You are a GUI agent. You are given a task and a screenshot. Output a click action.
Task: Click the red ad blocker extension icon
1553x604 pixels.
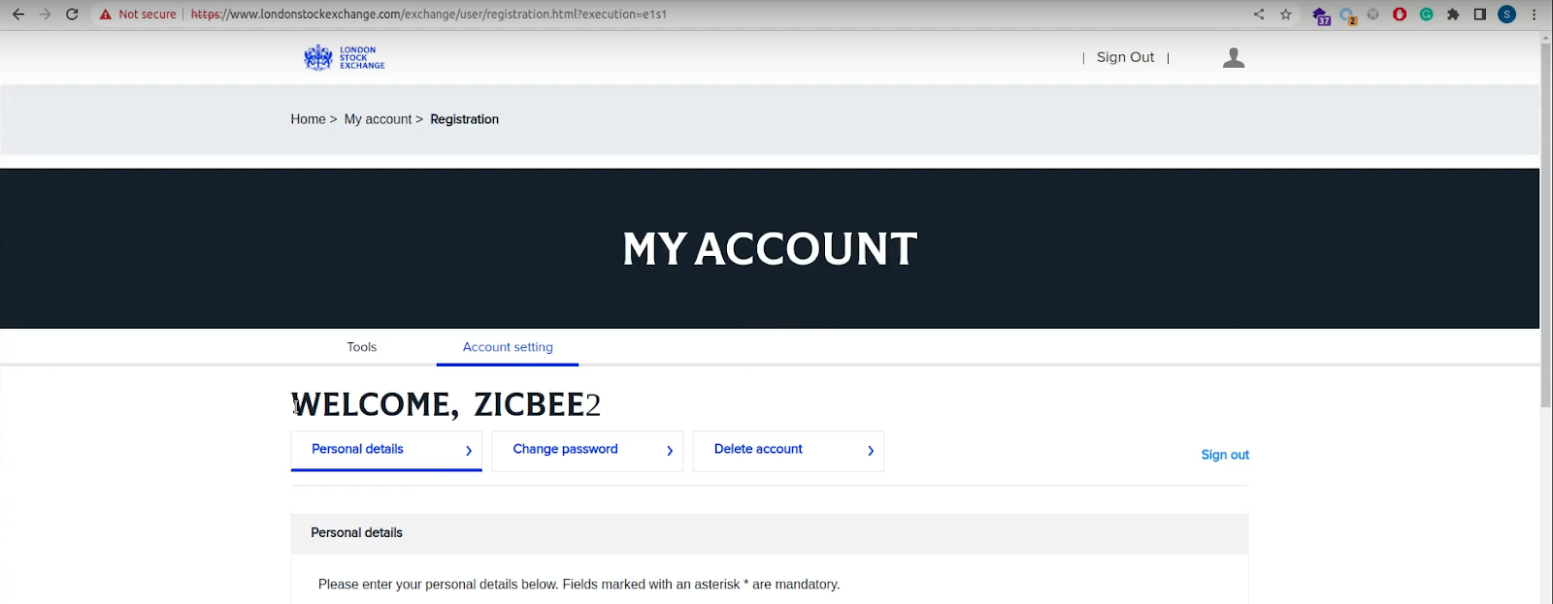point(1400,15)
